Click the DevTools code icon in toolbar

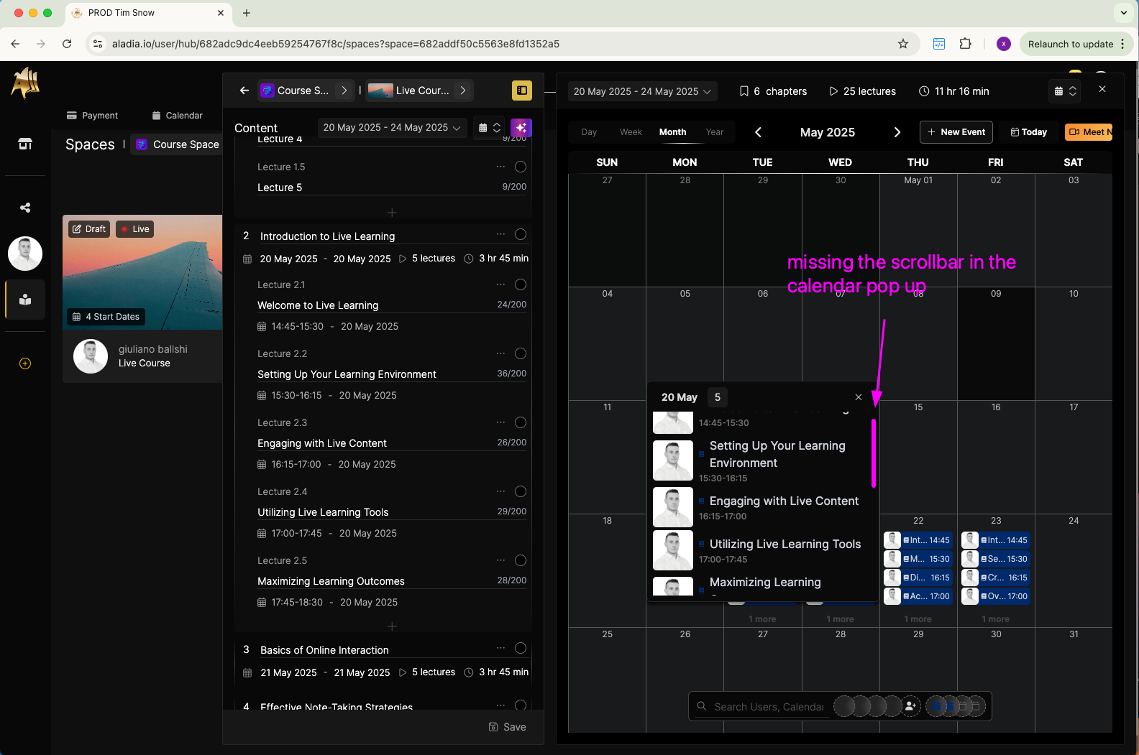(x=939, y=44)
